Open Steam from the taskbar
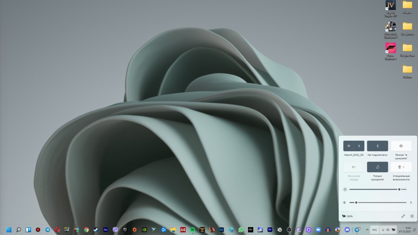Screen dimensions: 418x235 point(96,230)
